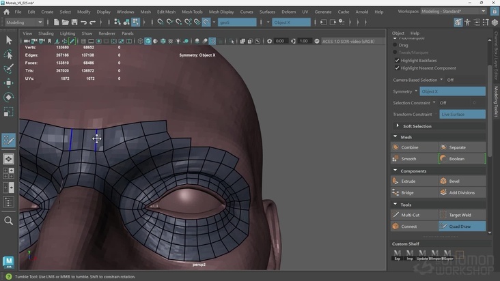500x281 pixels.
Task: Click the Update custom shelf button
Action: (x=422, y=255)
